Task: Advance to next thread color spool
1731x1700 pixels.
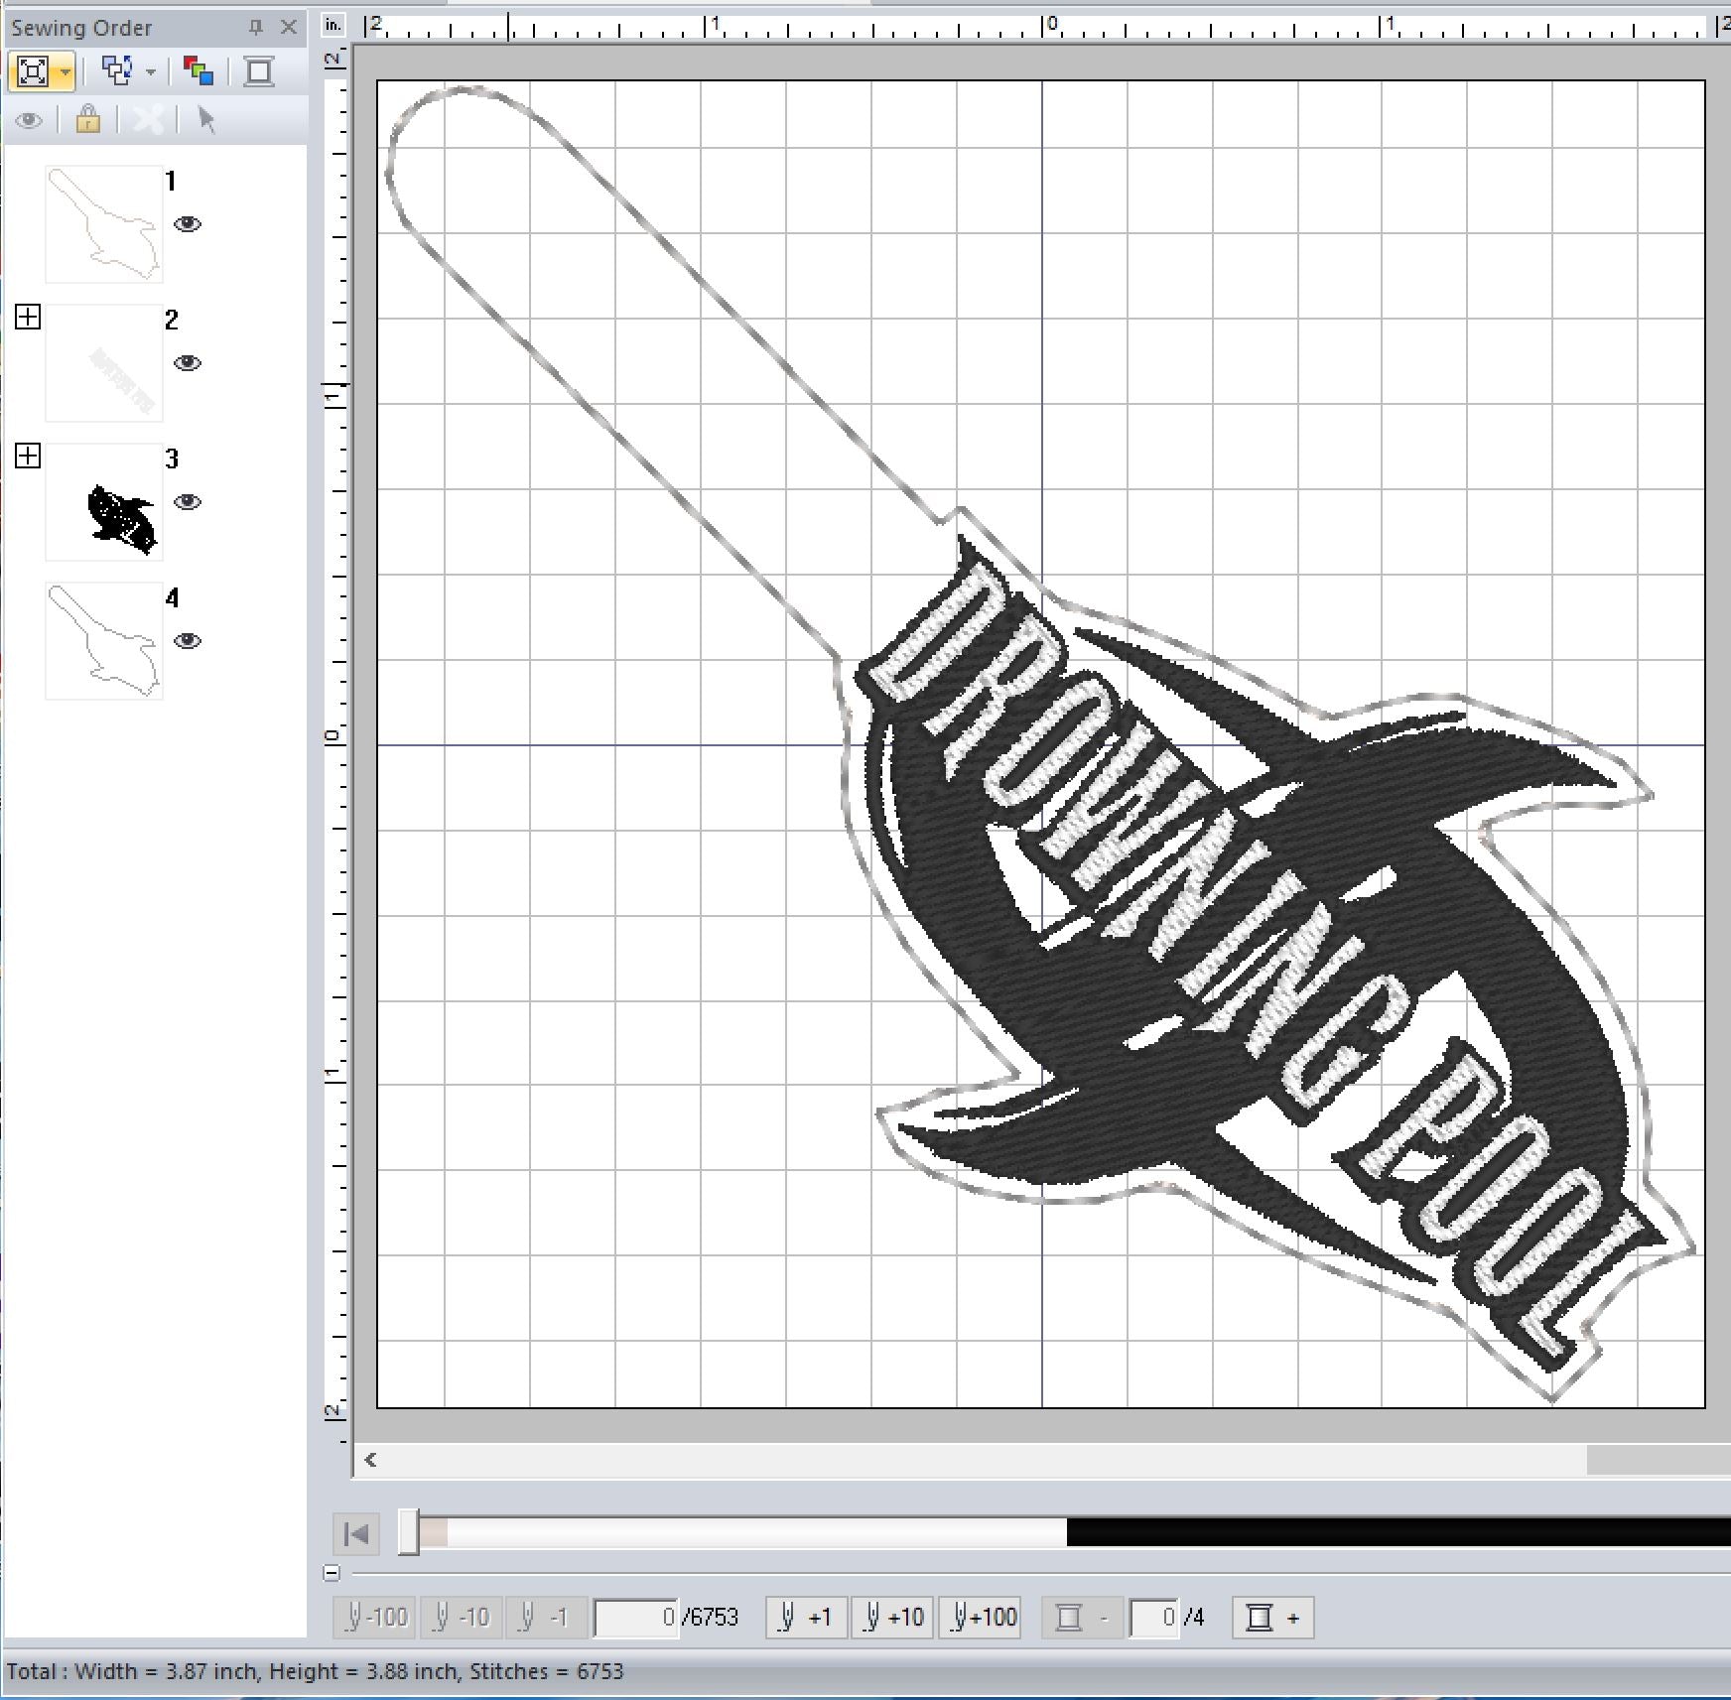Action: pyautogui.click(x=1272, y=1618)
